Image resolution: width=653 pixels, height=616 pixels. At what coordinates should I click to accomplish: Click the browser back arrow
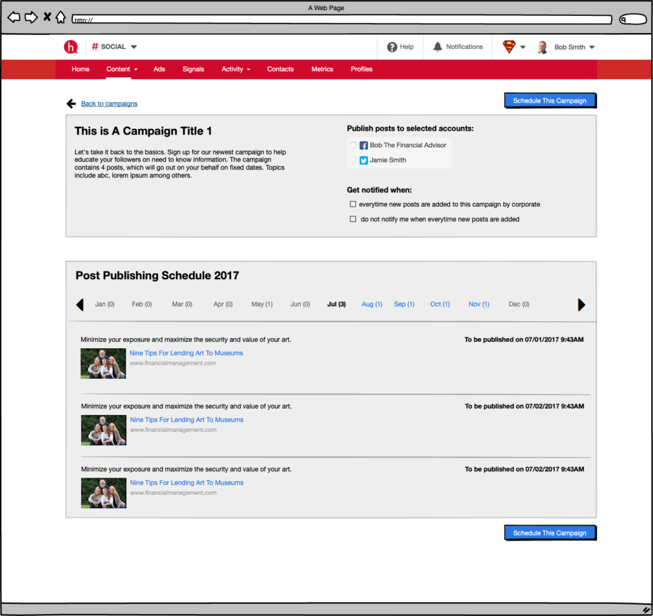coord(14,17)
